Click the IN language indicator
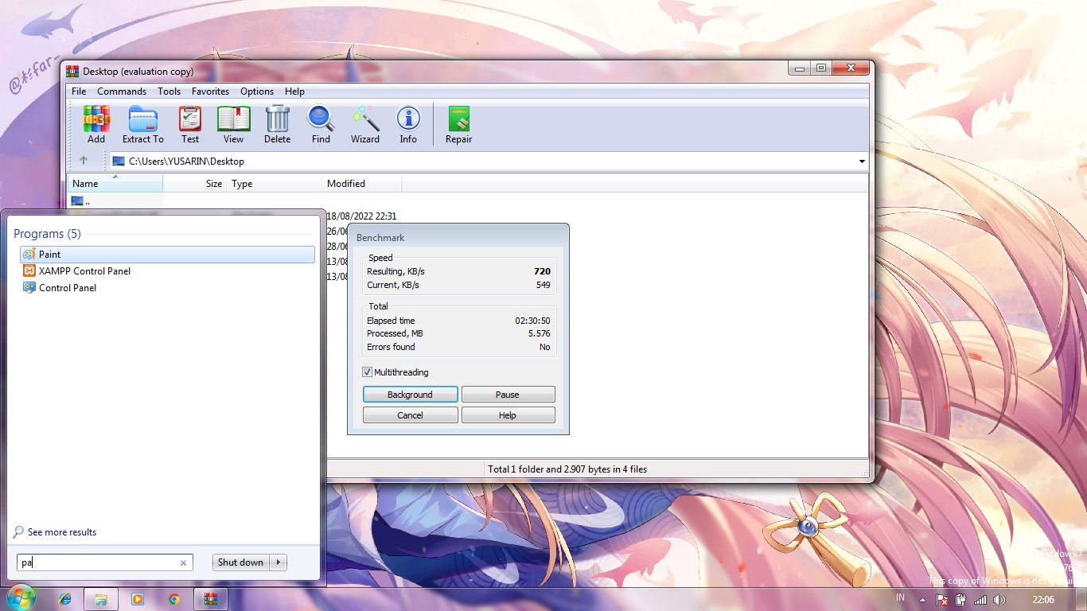The image size is (1087, 611). click(901, 597)
